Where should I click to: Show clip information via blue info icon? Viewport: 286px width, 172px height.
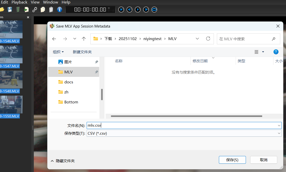(x=59, y=10)
